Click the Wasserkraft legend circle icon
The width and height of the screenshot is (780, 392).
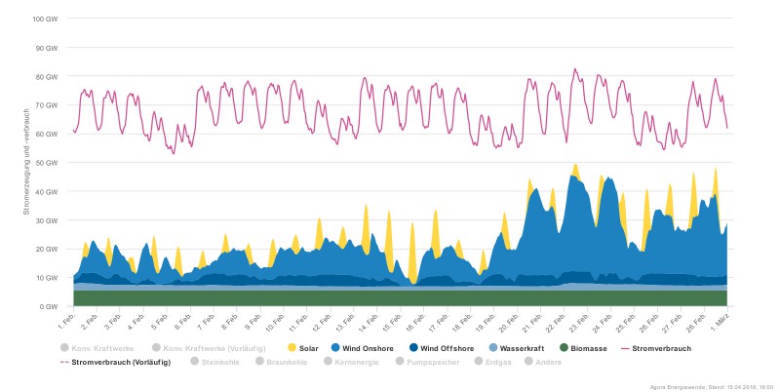491,347
